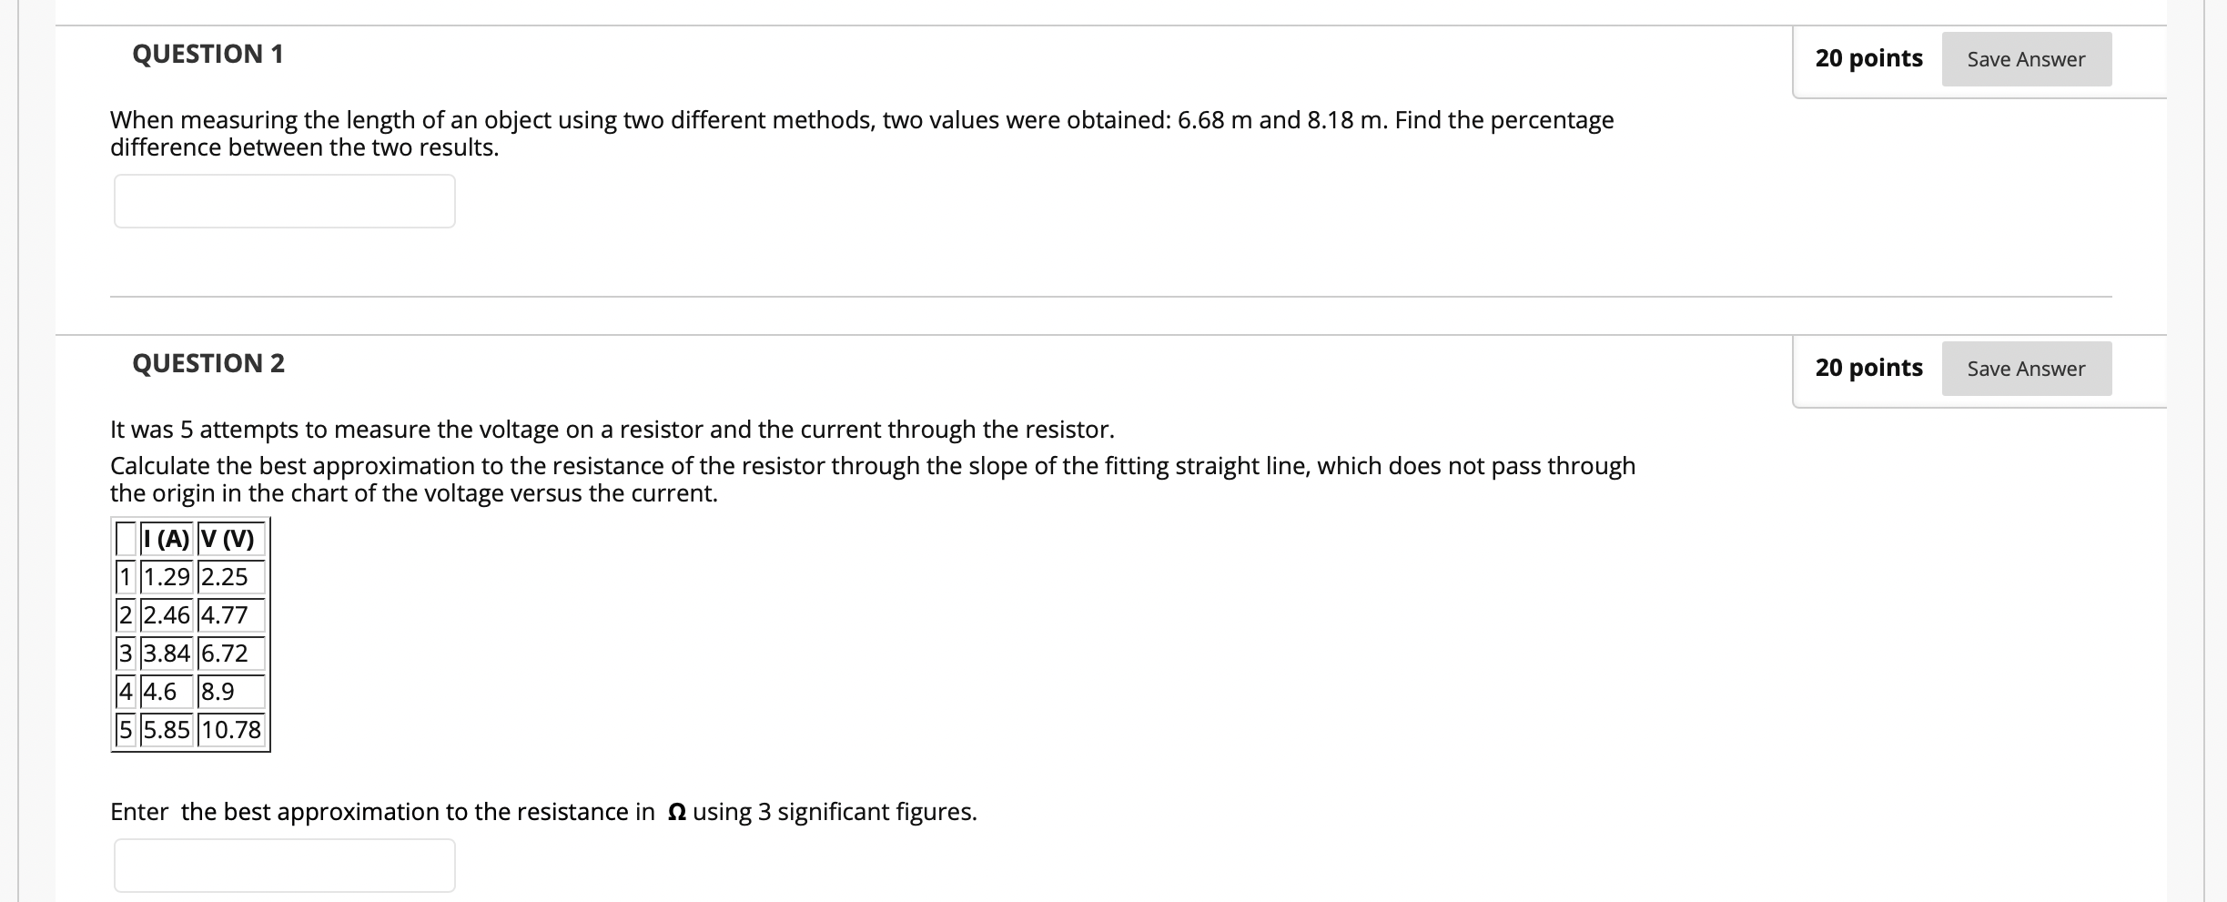Select the table cell showing 8.9
The height and width of the screenshot is (902, 2227).
coord(218,692)
